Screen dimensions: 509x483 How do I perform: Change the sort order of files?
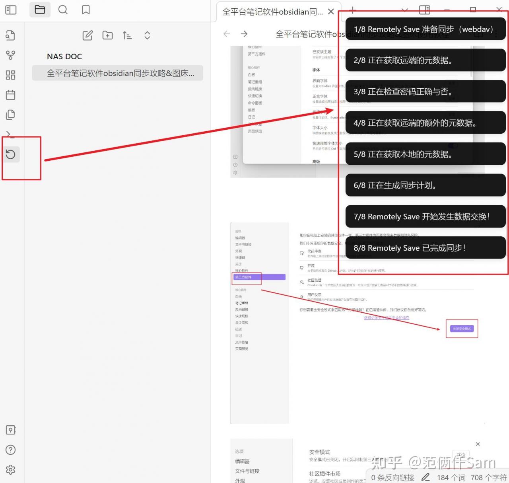click(x=127, y=35)
